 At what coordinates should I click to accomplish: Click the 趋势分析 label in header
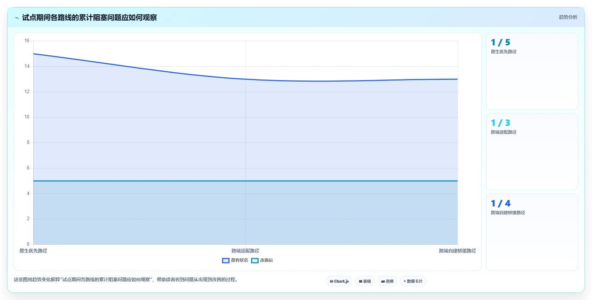tap(568, 17)
